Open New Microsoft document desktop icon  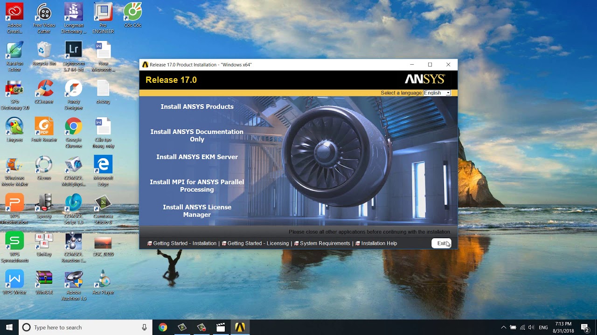click(103, 56)
